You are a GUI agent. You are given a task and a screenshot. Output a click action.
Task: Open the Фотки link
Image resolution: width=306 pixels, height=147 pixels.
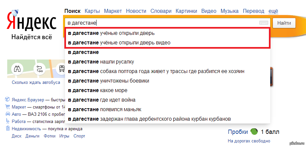click(50, 136)
